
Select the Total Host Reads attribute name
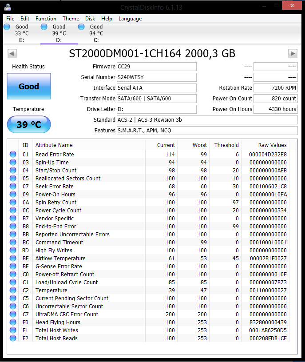56,338
